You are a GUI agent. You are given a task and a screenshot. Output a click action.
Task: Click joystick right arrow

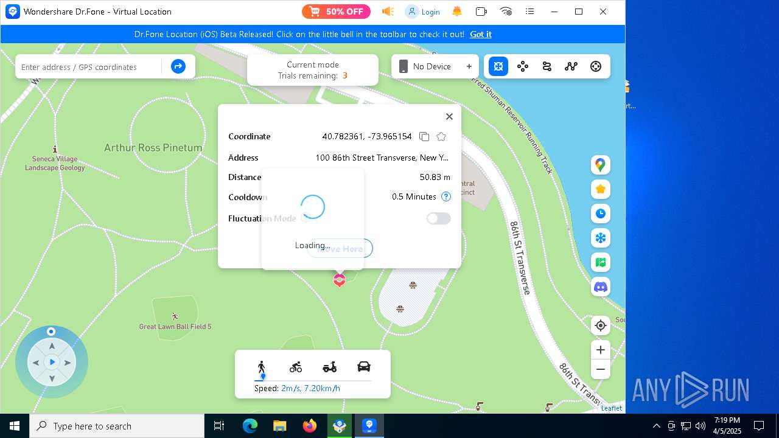[68, 363]
